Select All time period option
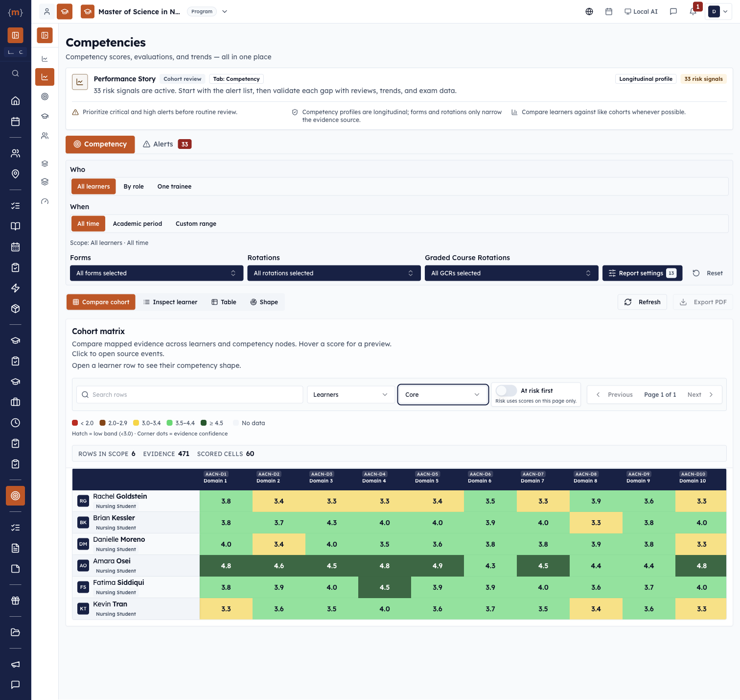The height and width of the screenshot is (700, 740). coord(88,224)
